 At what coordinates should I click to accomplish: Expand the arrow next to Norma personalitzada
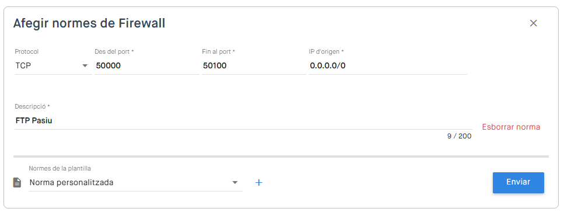coord(235,182)
